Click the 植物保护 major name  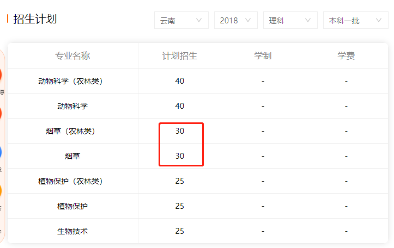pos(72,206)
